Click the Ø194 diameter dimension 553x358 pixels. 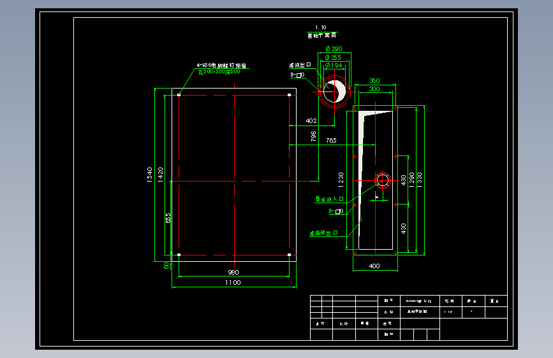click(334, 65)
